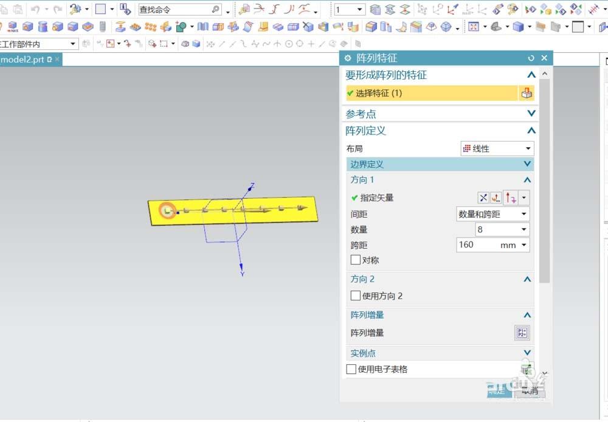Switch to the model2.prt tab

click(x=24, y=60)
